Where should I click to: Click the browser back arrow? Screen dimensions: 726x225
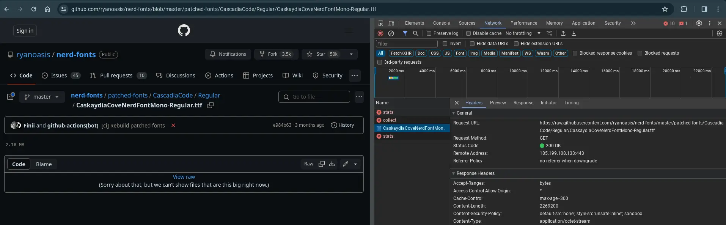click(6, 9)
